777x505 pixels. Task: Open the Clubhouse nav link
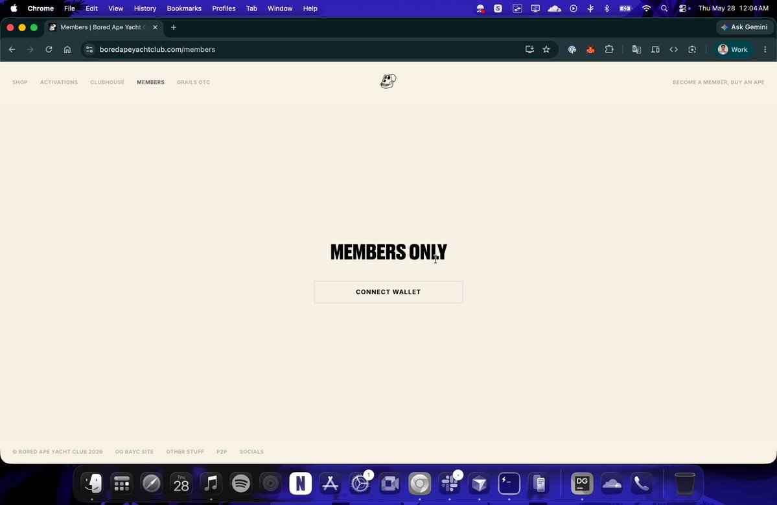point(107,82)
